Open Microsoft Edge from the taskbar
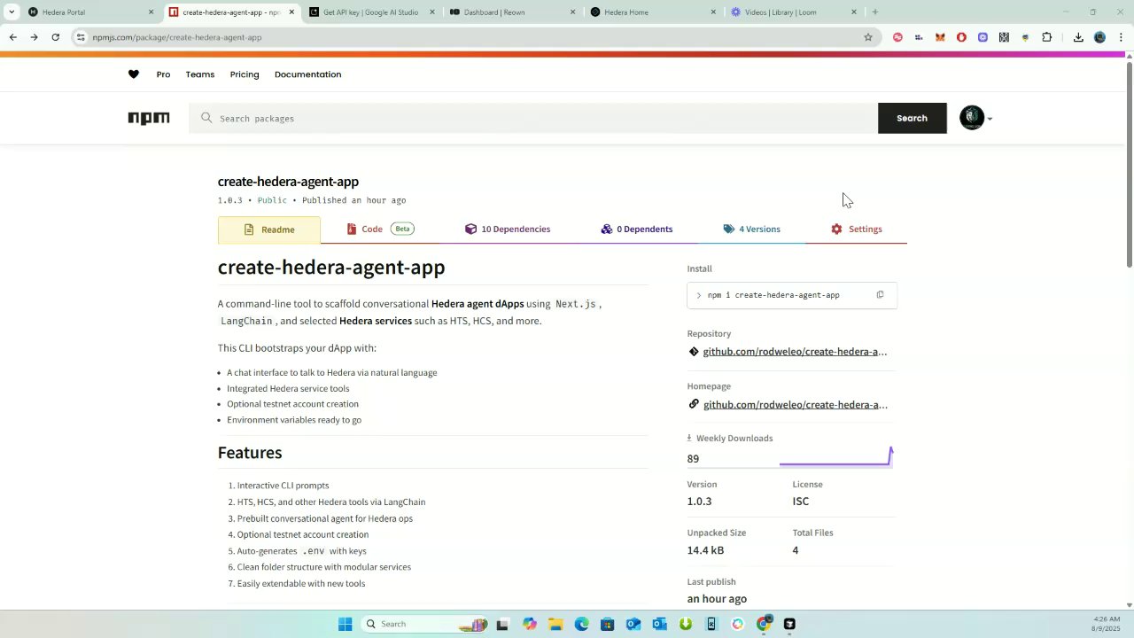1134x638 pixels. point(581,624)
